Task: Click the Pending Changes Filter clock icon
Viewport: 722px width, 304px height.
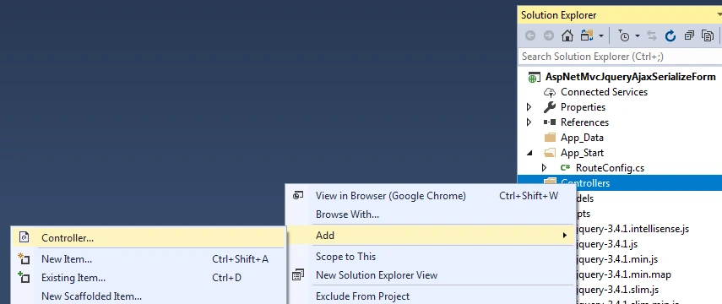Action: tap(623, 36)
